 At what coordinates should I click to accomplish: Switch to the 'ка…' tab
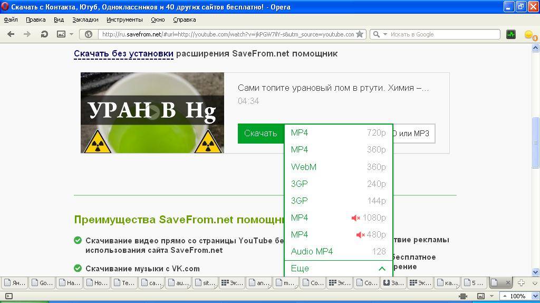tap(448, 282)
